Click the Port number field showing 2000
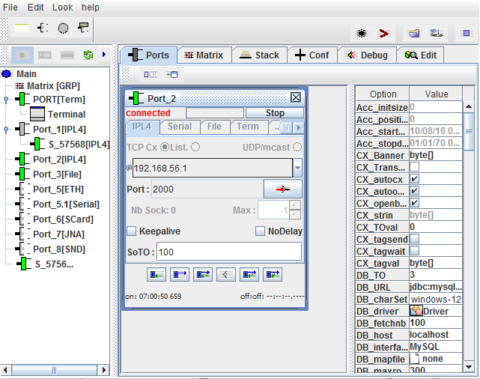Image resolution: width=480 pixels, height=379 pixels. pyautogui.click(x=207, y=189)
